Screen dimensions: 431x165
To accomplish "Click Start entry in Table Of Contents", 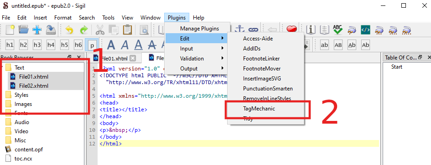I will pyautogui.click(x=397, y=67).
